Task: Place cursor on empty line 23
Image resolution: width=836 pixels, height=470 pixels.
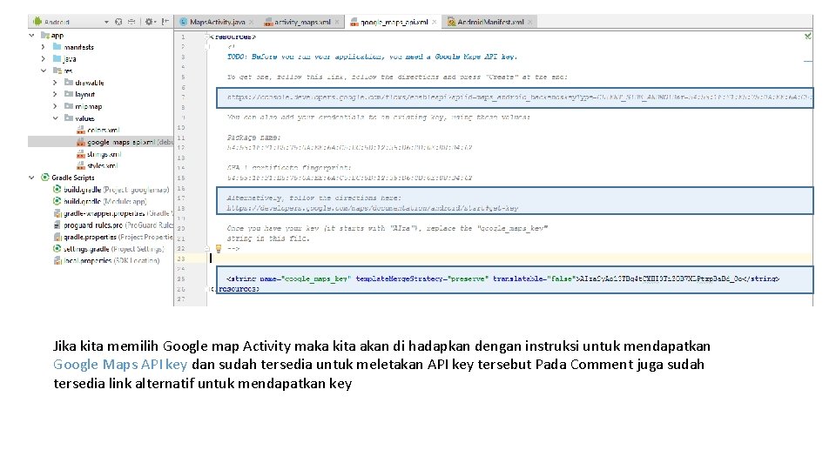Action: pos(493,258)
